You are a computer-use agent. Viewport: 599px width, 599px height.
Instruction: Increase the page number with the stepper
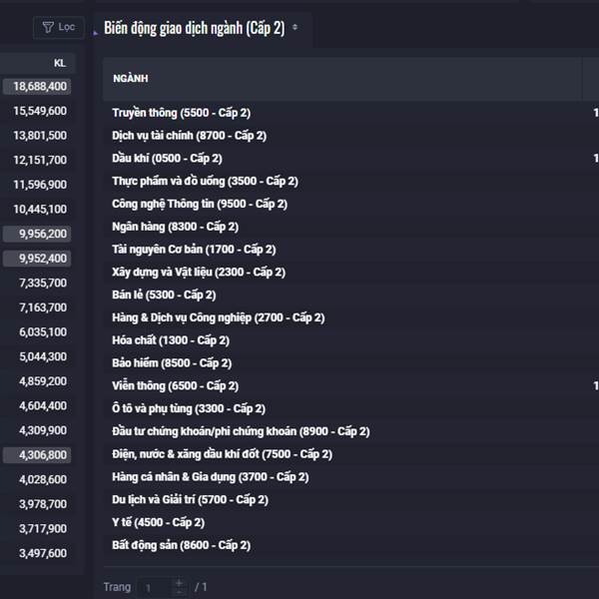tap(179, 583)
